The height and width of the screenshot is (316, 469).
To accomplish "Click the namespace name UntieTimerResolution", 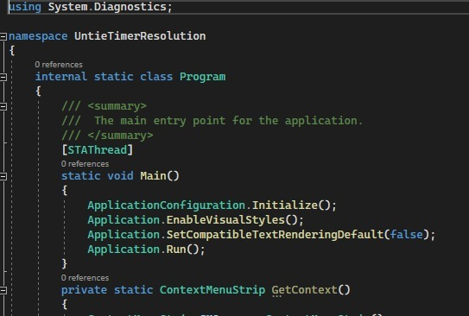I will pyautogui.click(x=140, y=36).
